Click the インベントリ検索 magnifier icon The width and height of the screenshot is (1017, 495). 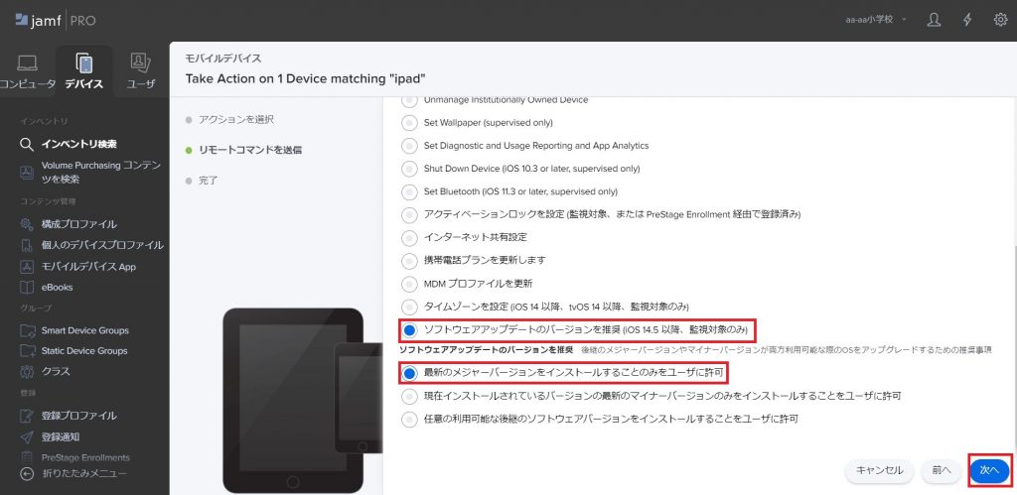(27, 144)
